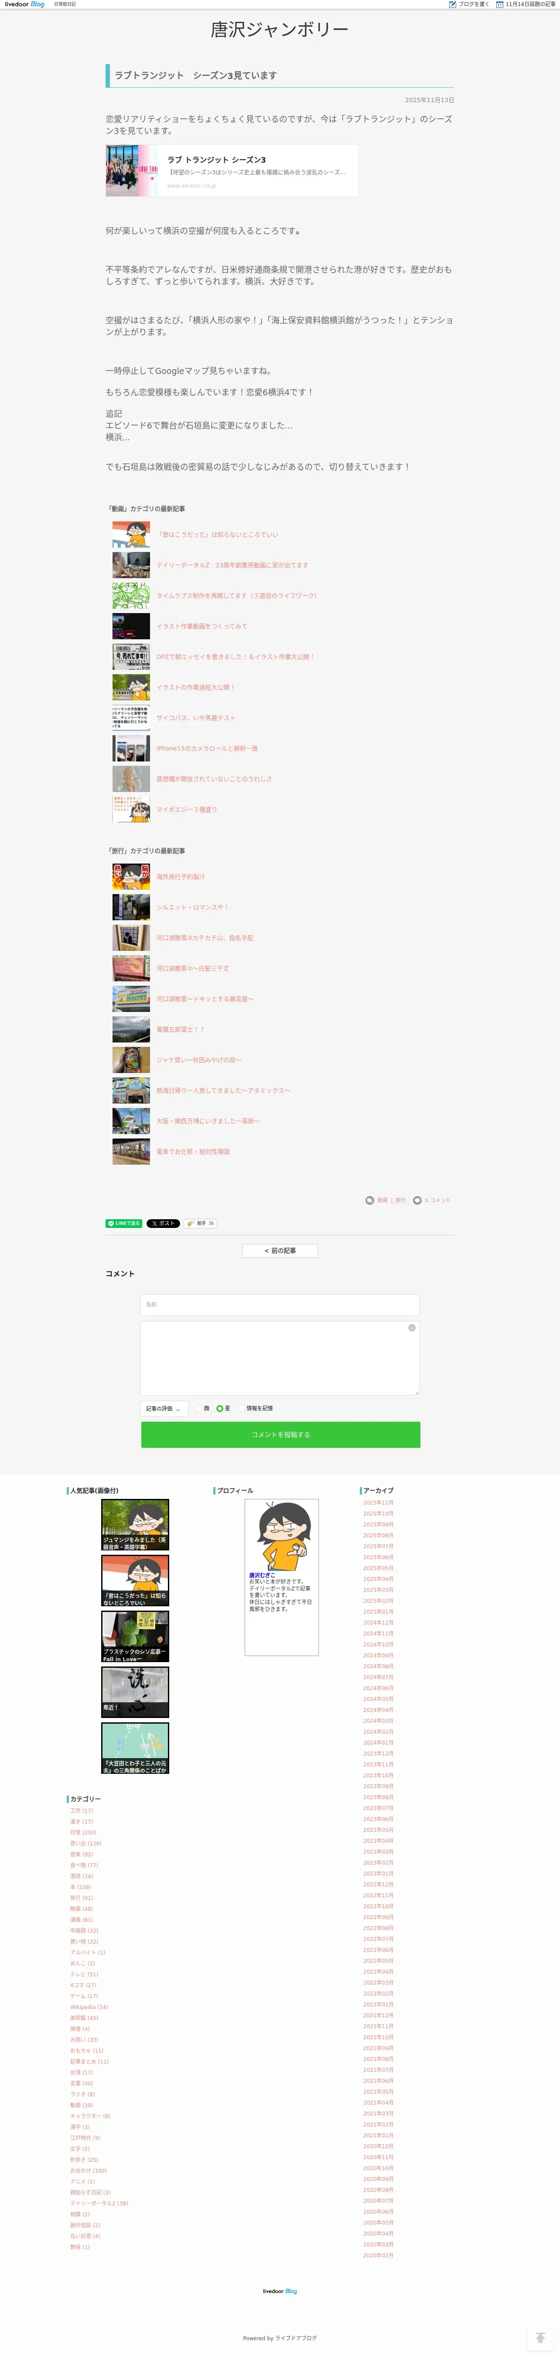560x2359 pixels.
Task: Click the article title ラブトランジット シーズン3見ています
Action: [x=196, y=75]
